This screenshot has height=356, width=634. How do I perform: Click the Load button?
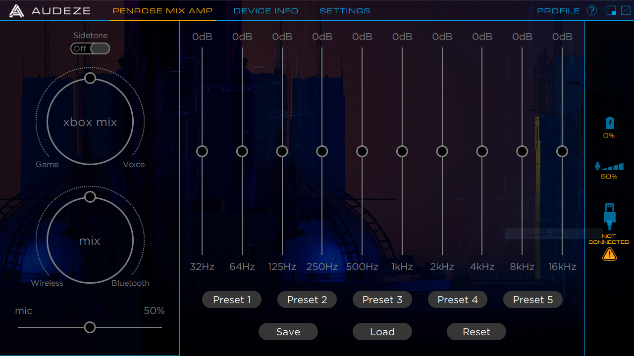pos(382,332)
